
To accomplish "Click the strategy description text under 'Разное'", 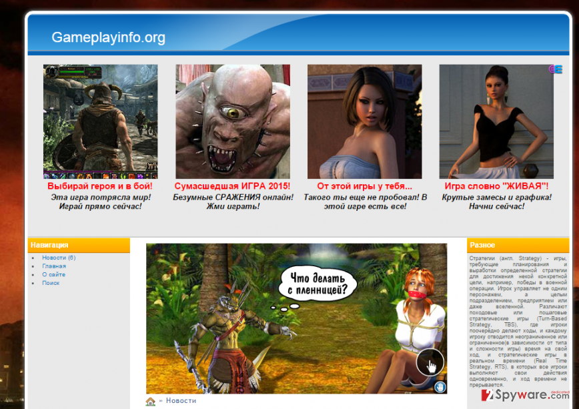I will pyautogui.click(x=518, y=321).
